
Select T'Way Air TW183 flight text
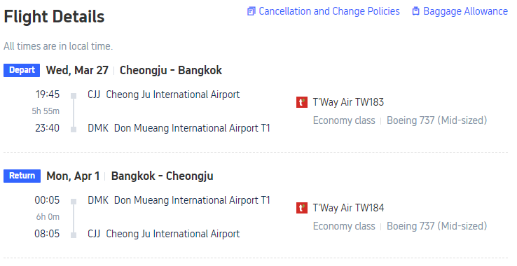coord(348,102)
